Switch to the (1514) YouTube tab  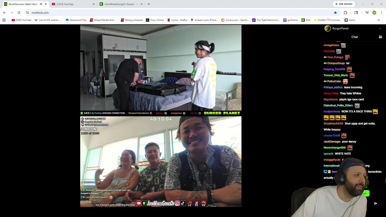tap(73, 4)
